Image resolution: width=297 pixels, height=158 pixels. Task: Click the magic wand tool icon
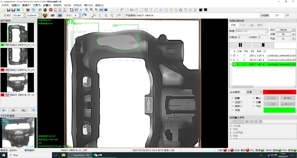[93, 15]
